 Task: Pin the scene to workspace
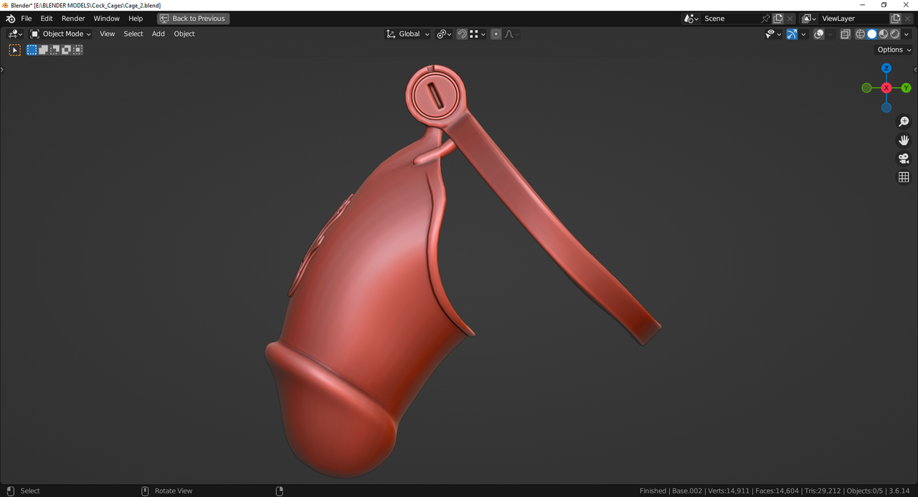tap(765, 19)
